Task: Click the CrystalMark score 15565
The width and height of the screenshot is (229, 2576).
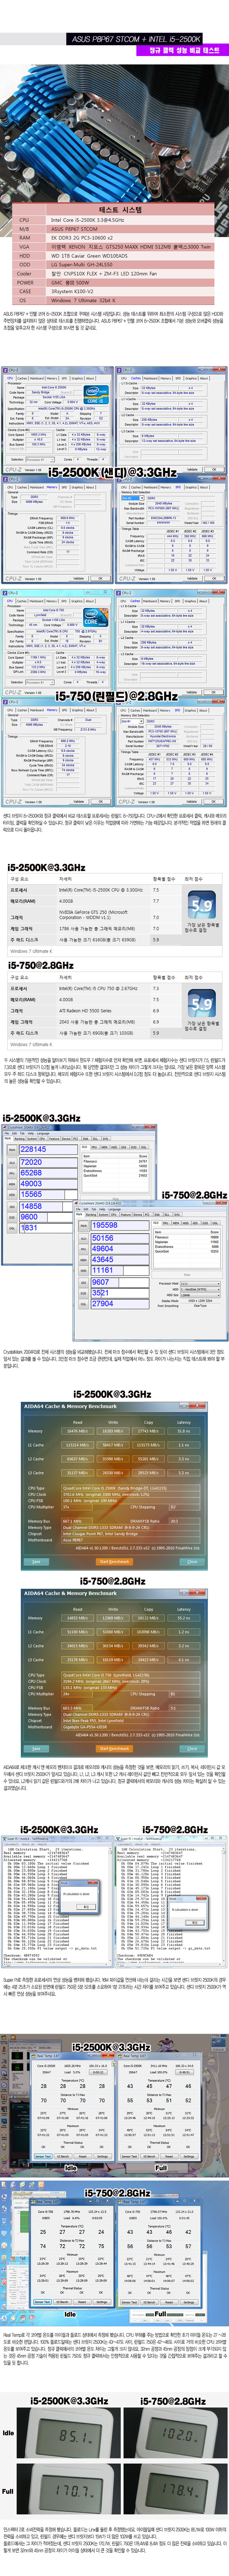Action: [31, 1194]
